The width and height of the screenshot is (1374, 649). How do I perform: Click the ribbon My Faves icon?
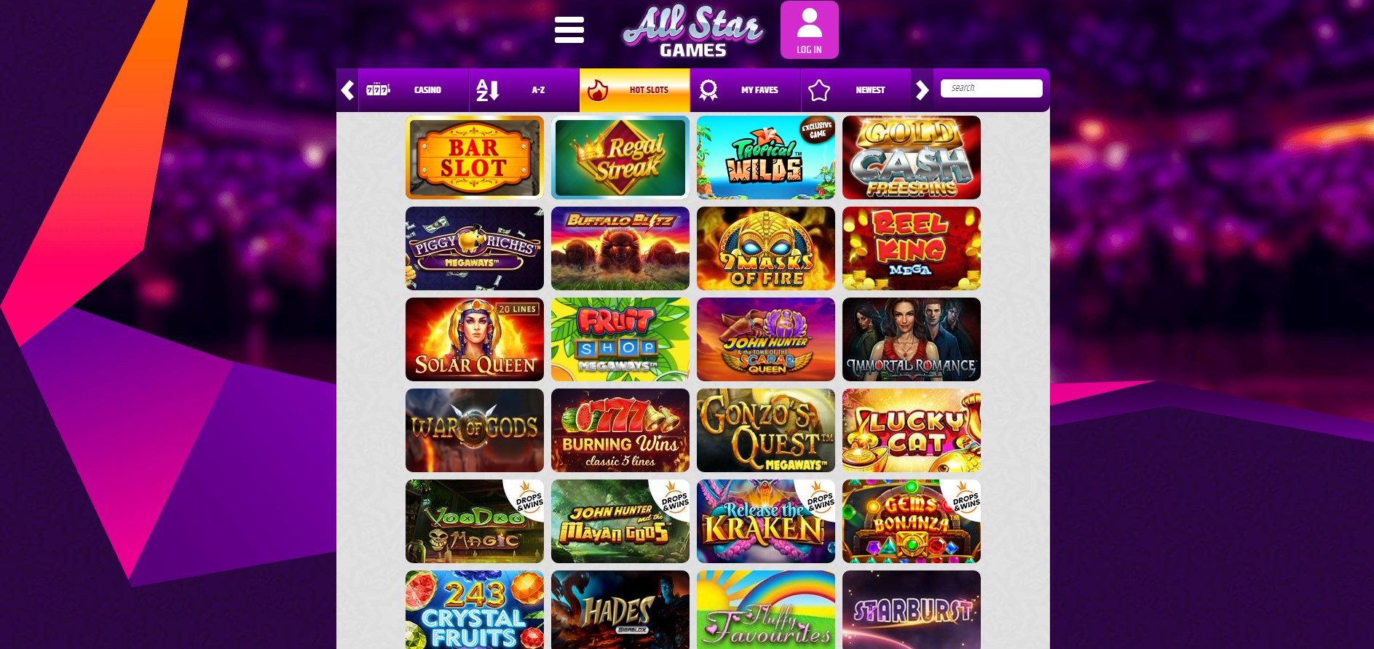[x=708, y=90]
